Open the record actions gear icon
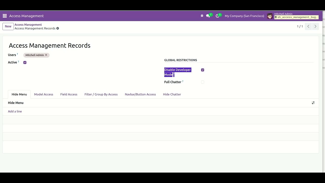The width and height of the screenshot is (325, 183). pyautogui.click(x=58, y=28)
